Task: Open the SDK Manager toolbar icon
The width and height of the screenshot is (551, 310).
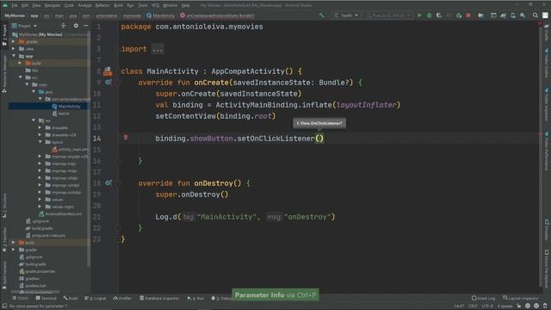Action: pyautogui.click(x=523, y=15)
